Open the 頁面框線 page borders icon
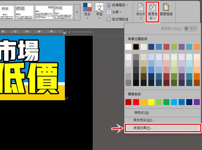 (x=166, y=7)
